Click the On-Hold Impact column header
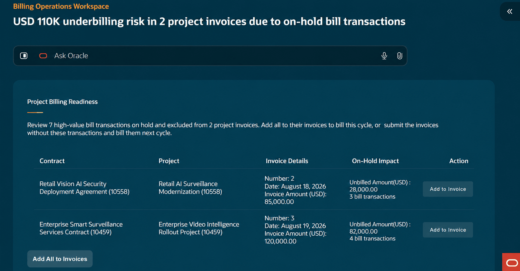520x271 pixels. tap(375, 161)
